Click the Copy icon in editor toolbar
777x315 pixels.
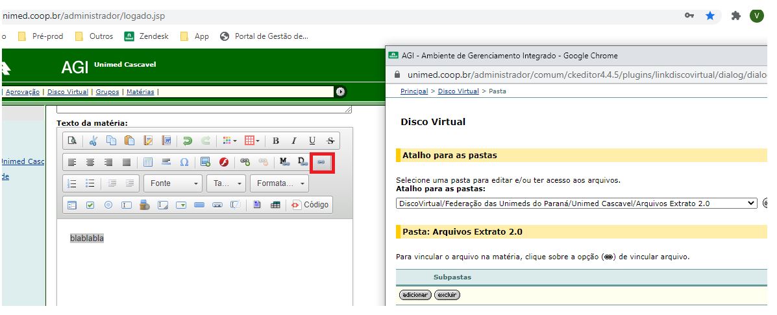coord(111,141)
